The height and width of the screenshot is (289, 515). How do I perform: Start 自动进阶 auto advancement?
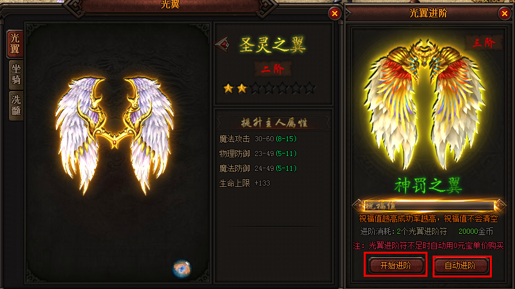click(x=460, y=265)
